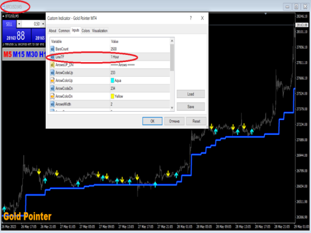Select the Inputs tab
This screenshot has height=233, width=311.
[x=76, y=30]
